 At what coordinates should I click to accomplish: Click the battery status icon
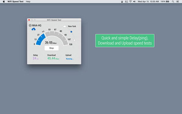[167, 2]
